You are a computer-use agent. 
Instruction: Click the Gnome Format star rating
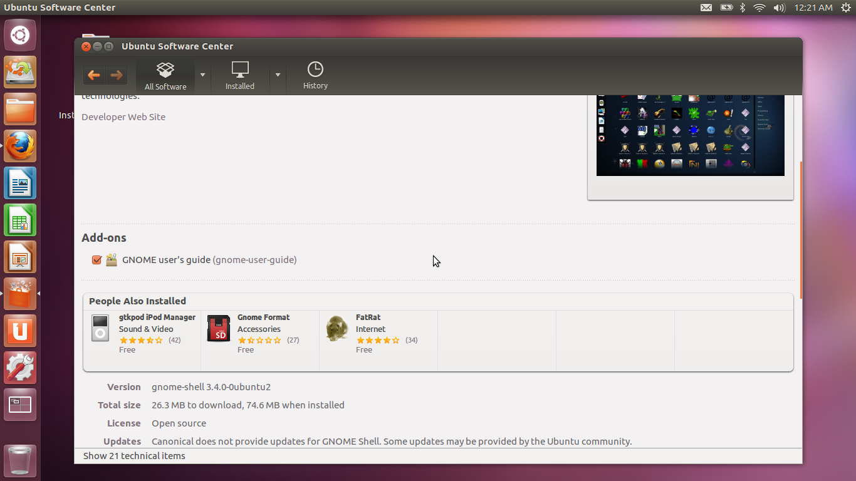pos(259,340)
